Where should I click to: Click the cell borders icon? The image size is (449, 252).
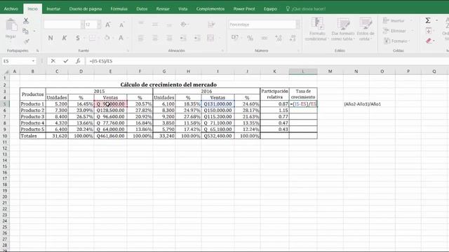[92, 38]
